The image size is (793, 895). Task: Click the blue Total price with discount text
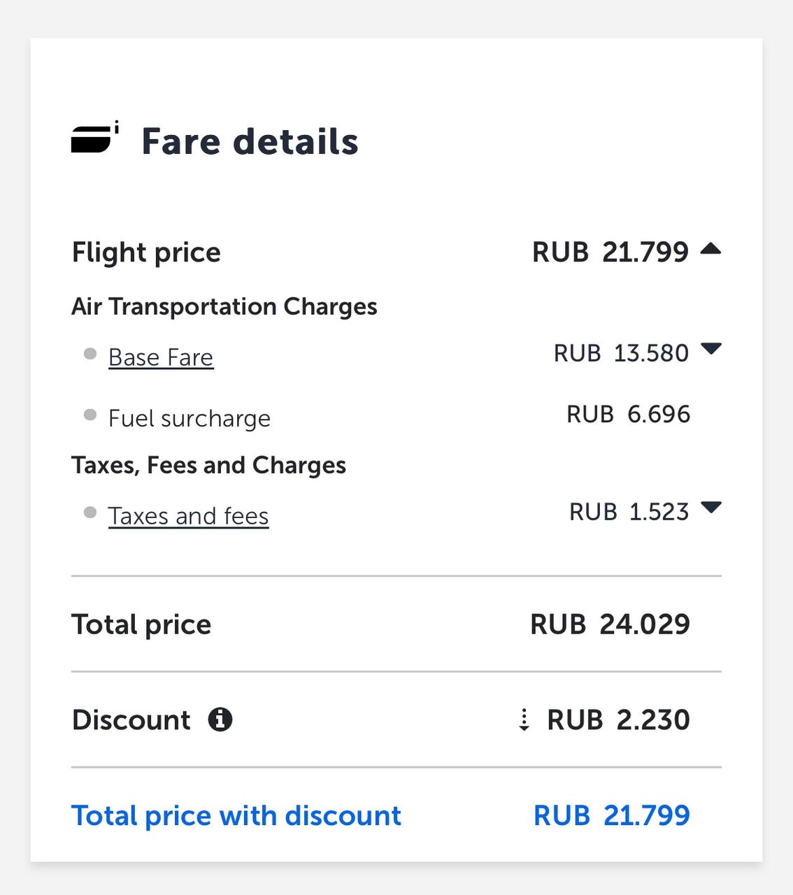(x=236, y=815)
